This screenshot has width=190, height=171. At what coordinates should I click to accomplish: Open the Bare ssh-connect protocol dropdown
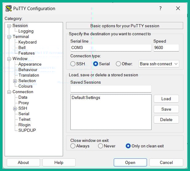pyautogui.click(x=159, y=64)
